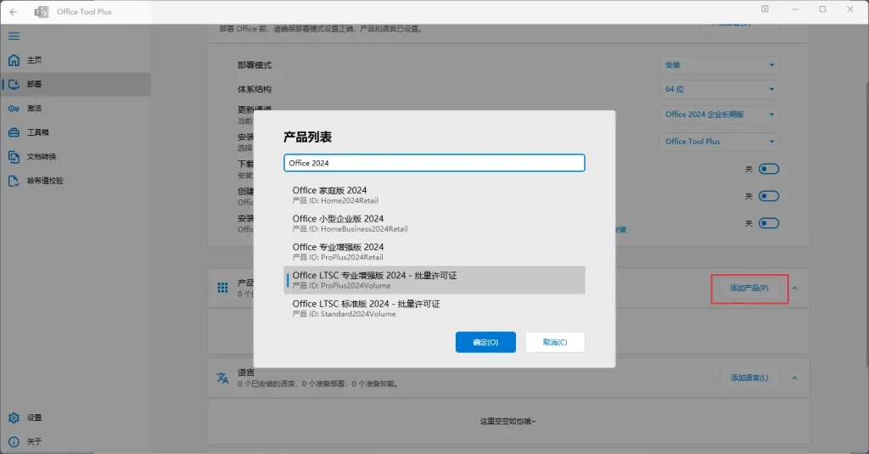Image resolution: width=869 pixels, height=454 pixels.
Task: Select 部署 in the sidebar
Action: [x=76, y=84]
